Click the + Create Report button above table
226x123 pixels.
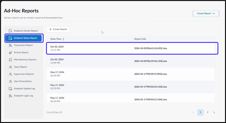tap(58, 29)
